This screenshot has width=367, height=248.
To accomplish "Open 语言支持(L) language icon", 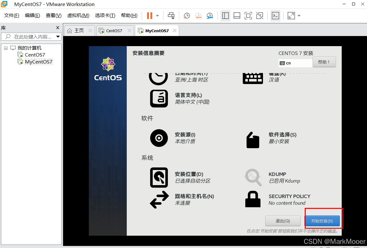I will point(159,99).
